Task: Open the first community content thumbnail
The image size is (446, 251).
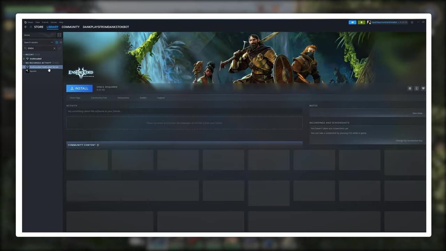Action: pyautogui.click(x=87, y=160)
